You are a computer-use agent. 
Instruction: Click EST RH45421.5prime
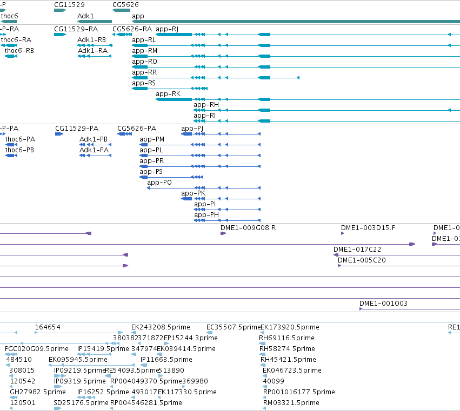click(x=289, y=360)
